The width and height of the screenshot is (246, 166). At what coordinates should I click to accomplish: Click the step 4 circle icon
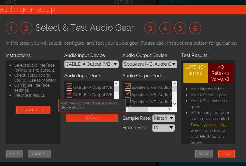165,28
